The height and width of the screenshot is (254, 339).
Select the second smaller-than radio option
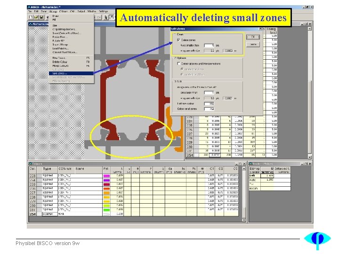tap(182, 74)
